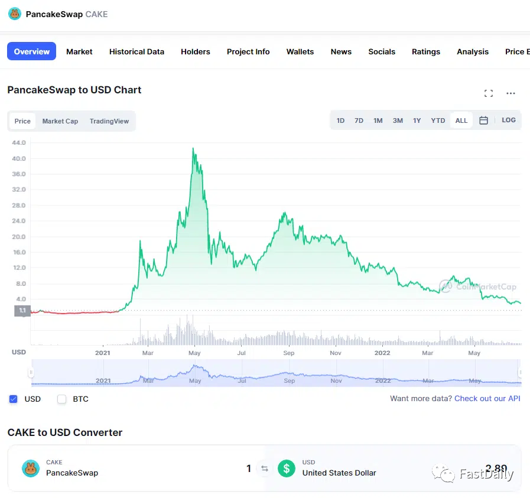Open the Historical Data tab
The width and height of the screenshot is (530, 498).
(x=136, y=52)
